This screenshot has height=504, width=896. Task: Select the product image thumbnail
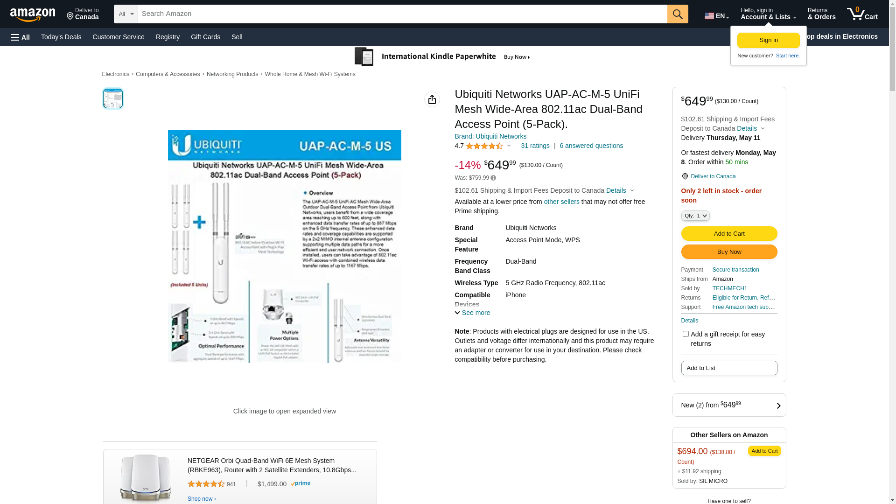pos(112,98)
